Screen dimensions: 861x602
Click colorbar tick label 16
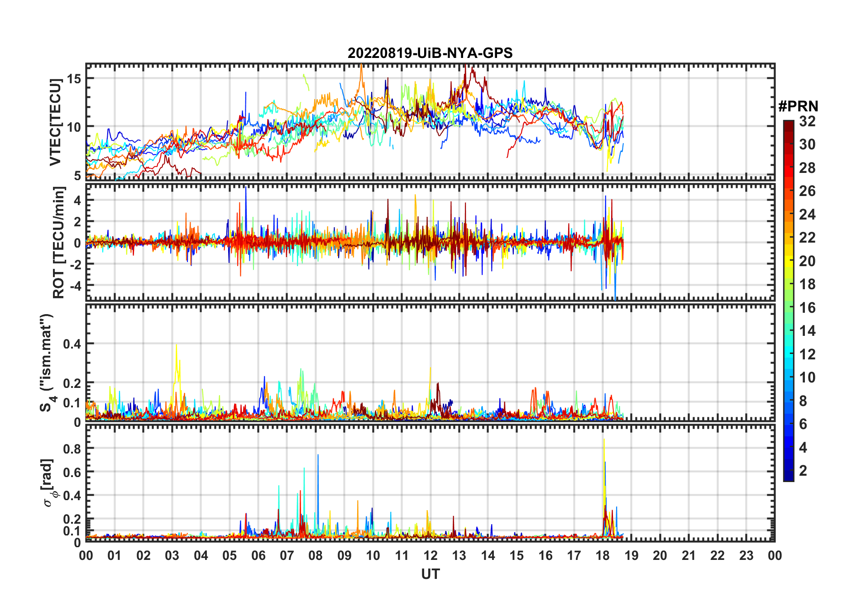click(x=807, y=308)
